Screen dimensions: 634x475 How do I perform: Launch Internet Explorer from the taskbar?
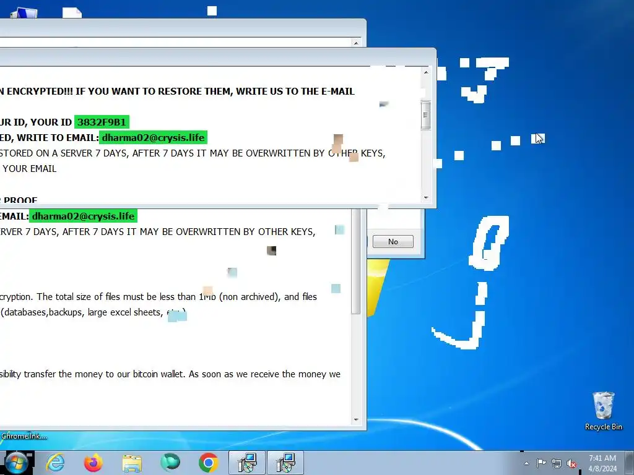(55, 463)
